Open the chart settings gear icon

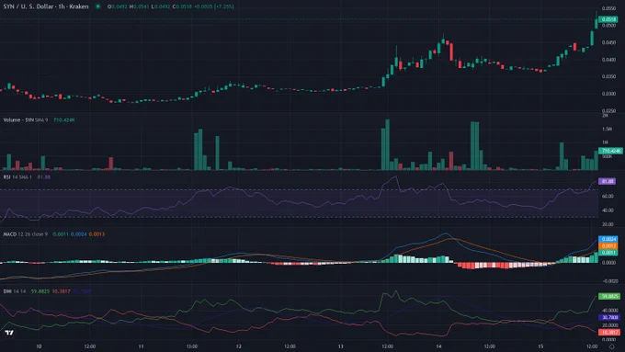coord(611,346)
